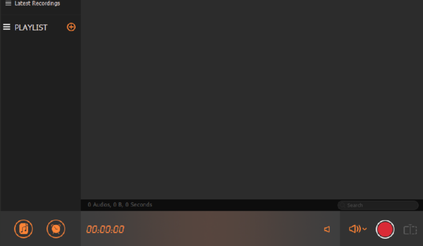
Task: Click the magnifier icon in Search box
Action: pyautogui.click(x=343, y=206)
